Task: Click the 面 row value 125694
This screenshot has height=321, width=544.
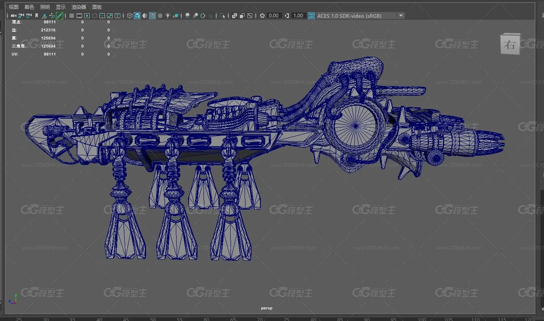Action: pos(48,38)
